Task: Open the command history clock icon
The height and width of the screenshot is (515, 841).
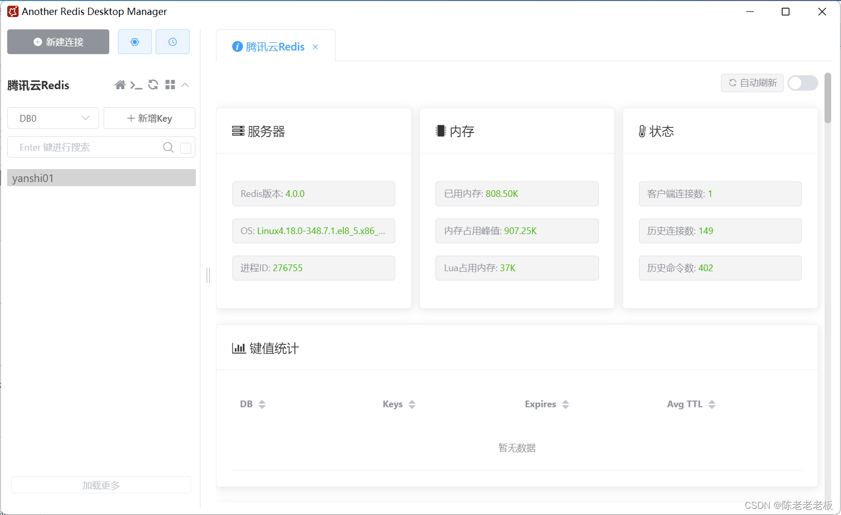Action: pyautogui.click(x=172, y=42)
